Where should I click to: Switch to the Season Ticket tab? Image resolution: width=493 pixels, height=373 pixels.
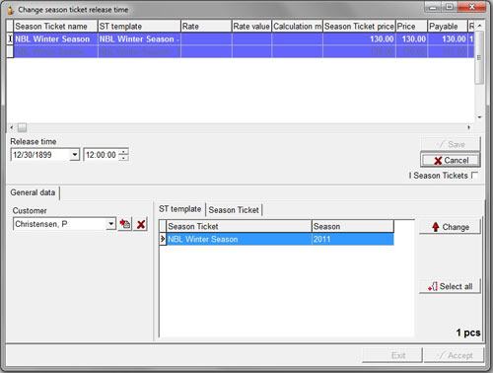click(234, 210)
